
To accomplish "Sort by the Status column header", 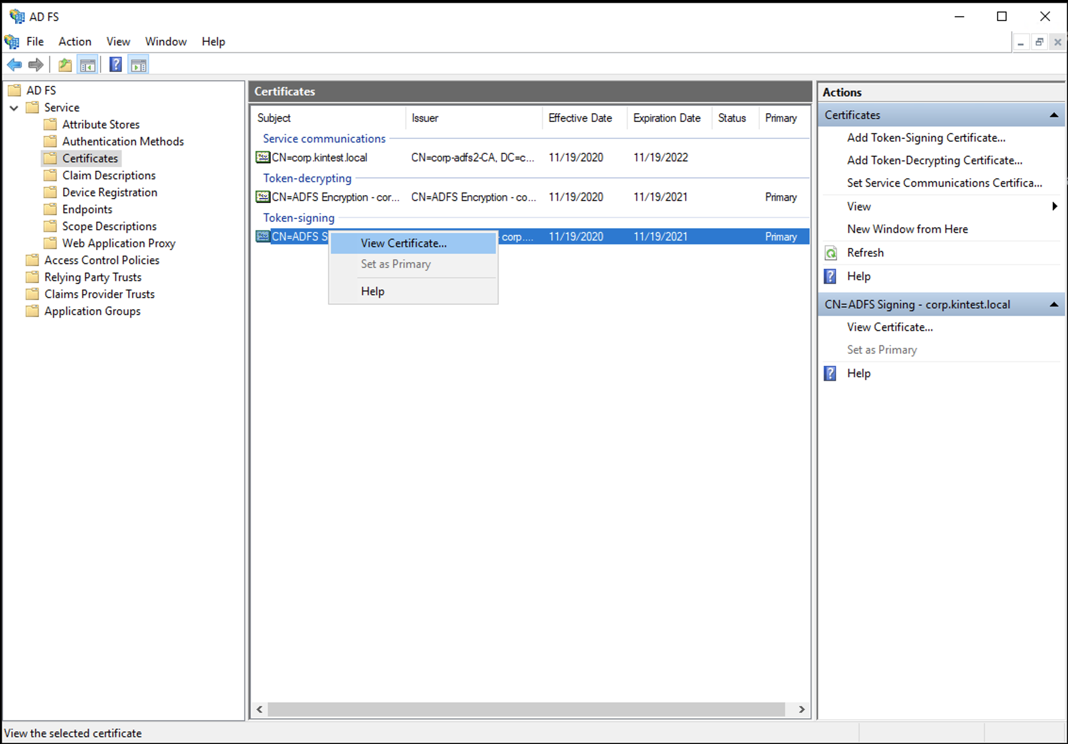I will coord(735,118).
